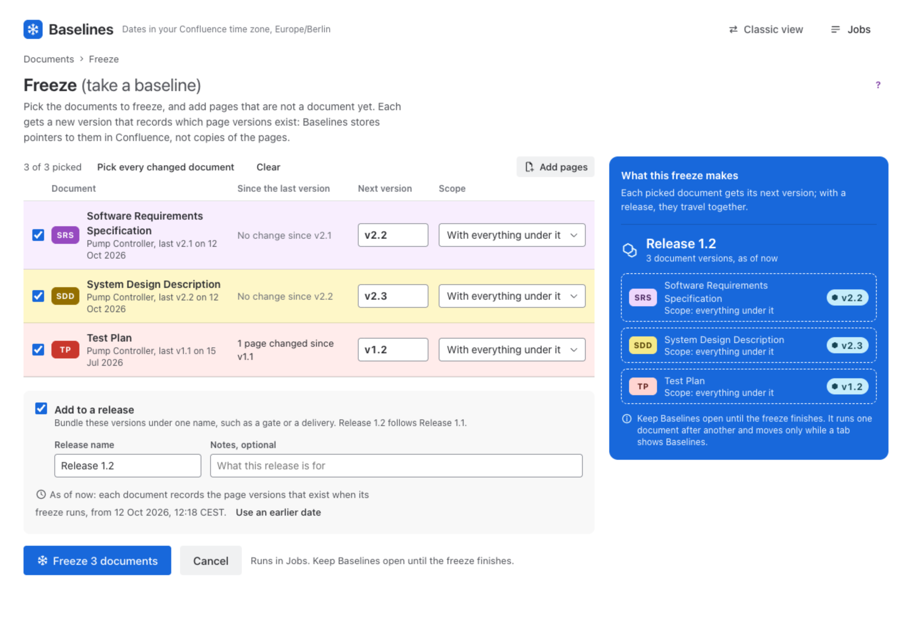This screenshot has width=912, height=628.
Task: Uncheck Software Requirements Specification checkbox
Action: [38, 235]
